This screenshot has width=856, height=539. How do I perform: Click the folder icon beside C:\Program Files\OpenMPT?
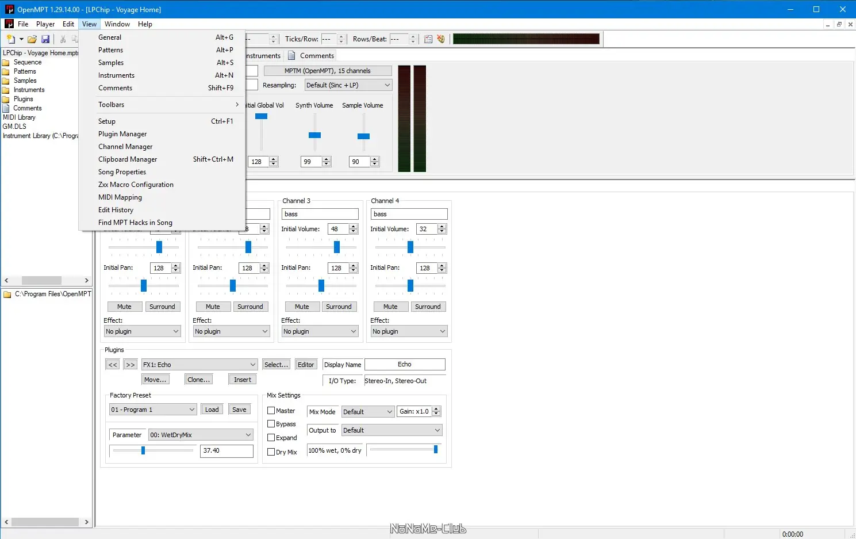click(x=7, y=294)
